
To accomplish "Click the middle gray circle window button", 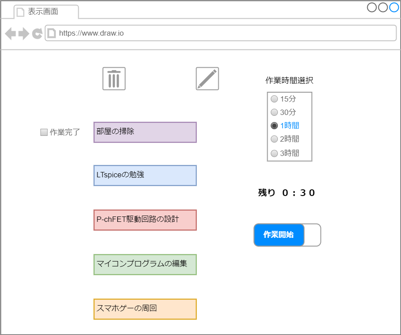I will point(383,8).
